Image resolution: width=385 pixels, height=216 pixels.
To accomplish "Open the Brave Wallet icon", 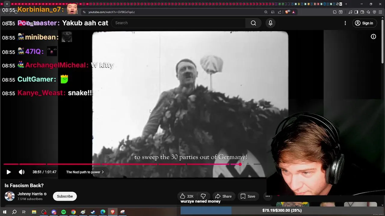I will [x=362, y=12].
